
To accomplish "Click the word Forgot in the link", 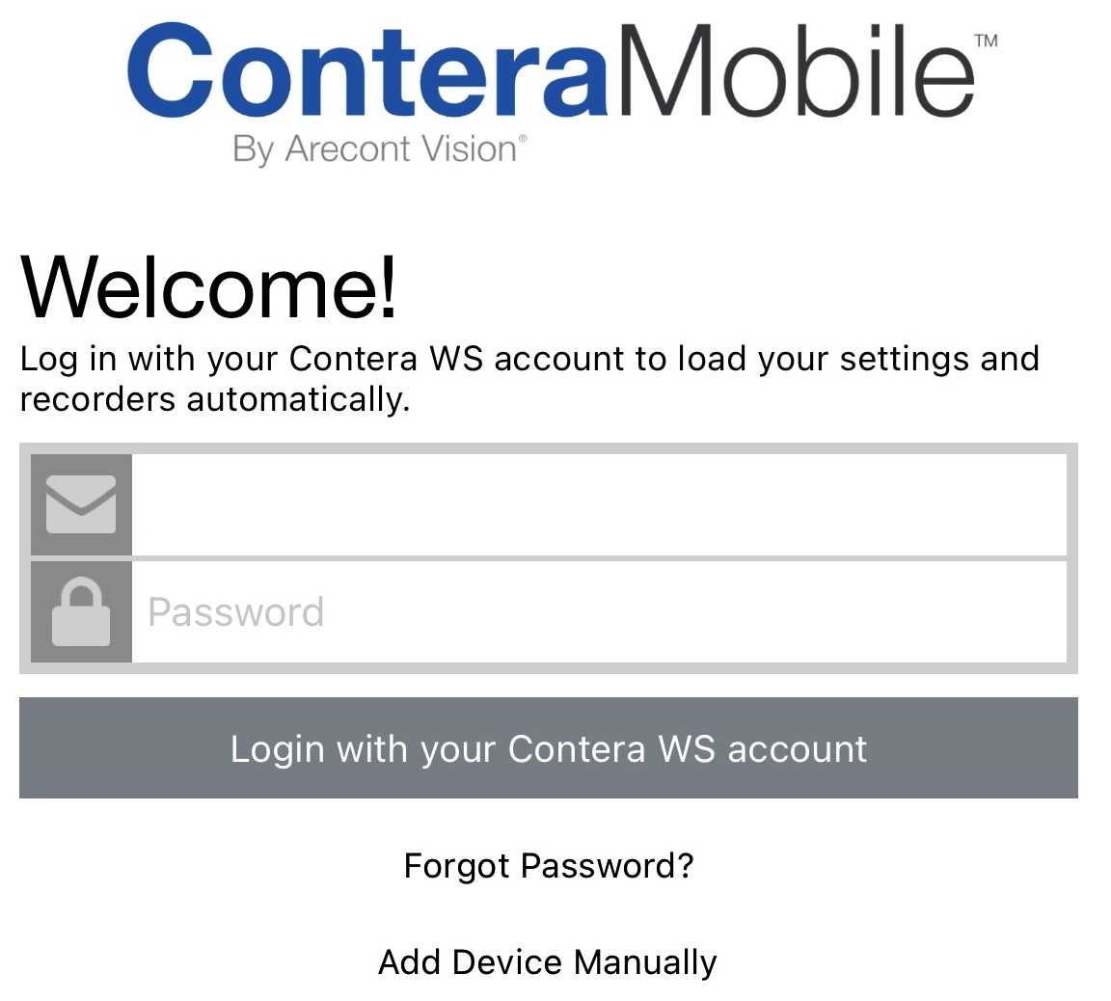I will (456, 866).
